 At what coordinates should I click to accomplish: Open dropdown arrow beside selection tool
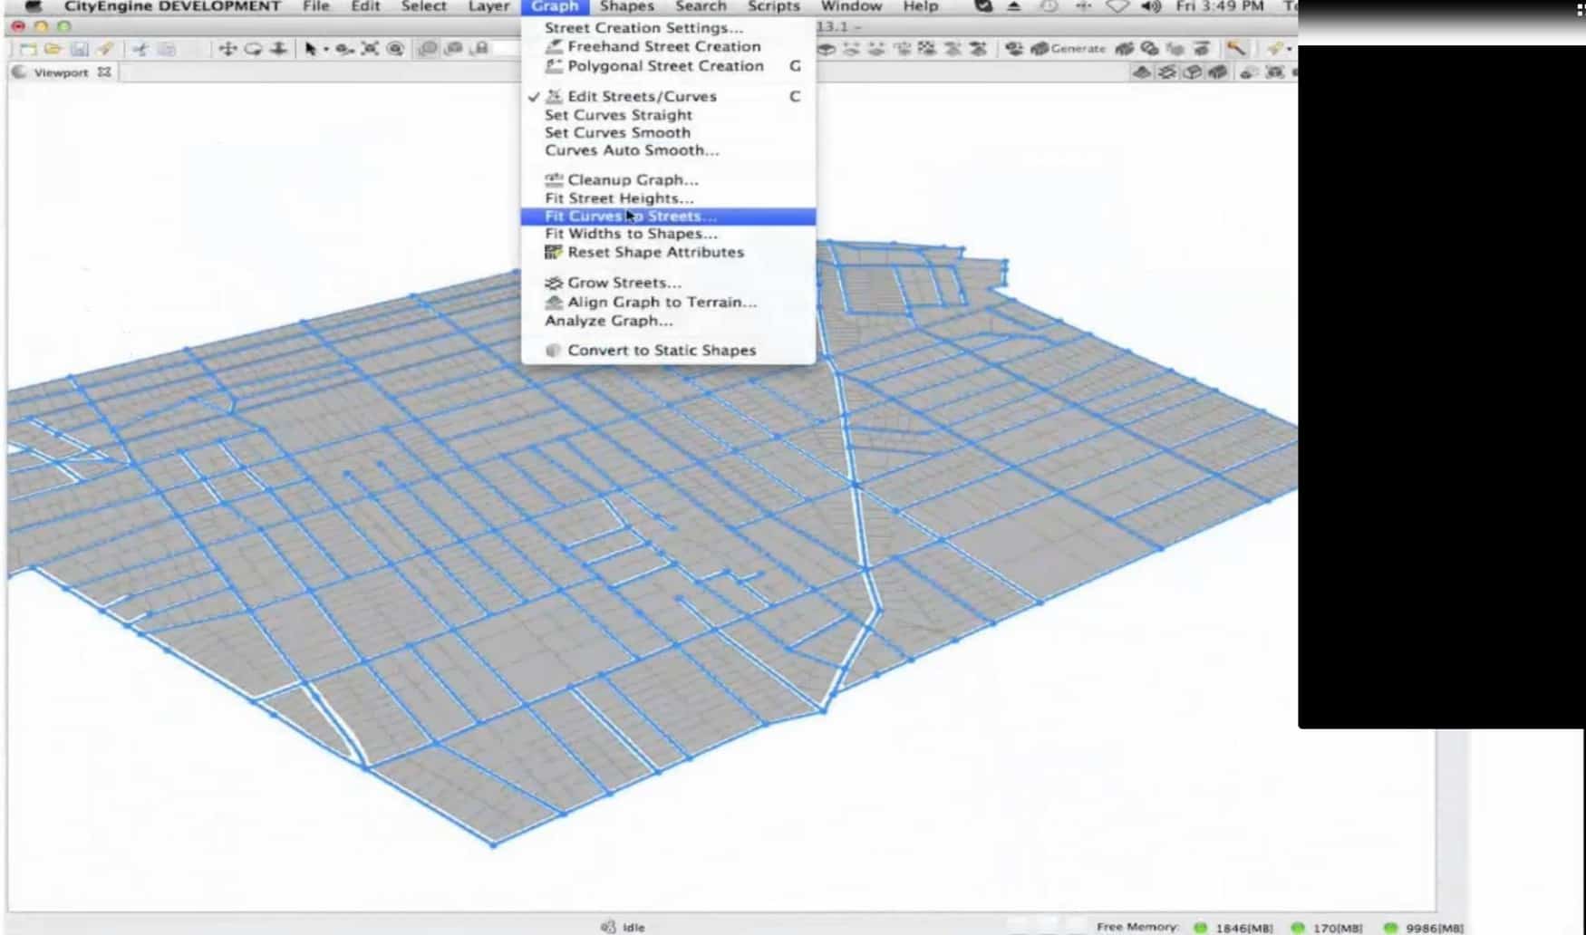325,50
